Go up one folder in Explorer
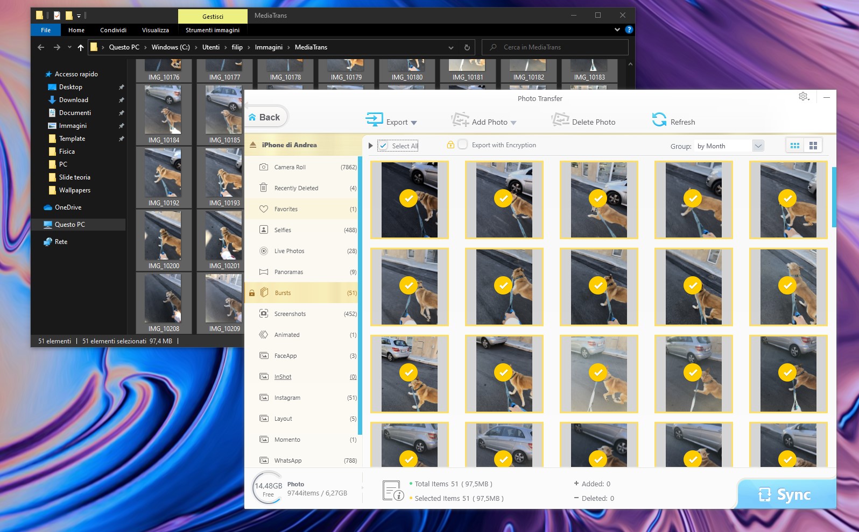 point(81,47)
